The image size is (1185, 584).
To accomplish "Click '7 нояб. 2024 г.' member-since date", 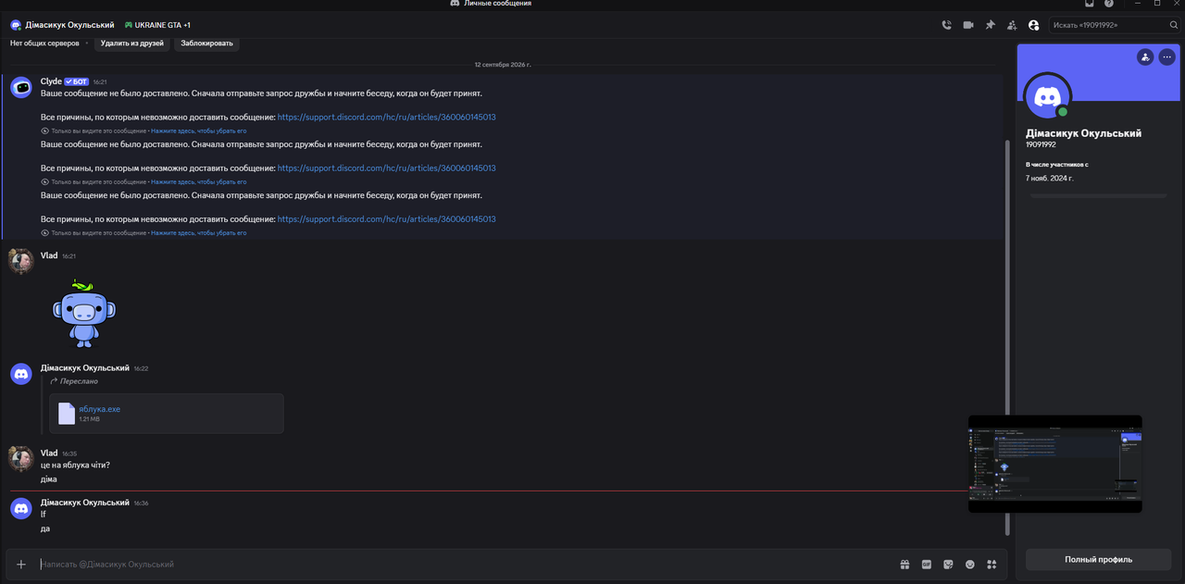I will pyautogui.click(x=1050, y=178).
